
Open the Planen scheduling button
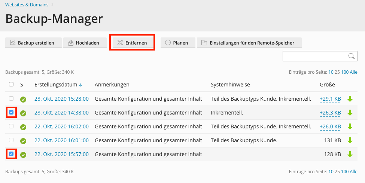(177, 43)
